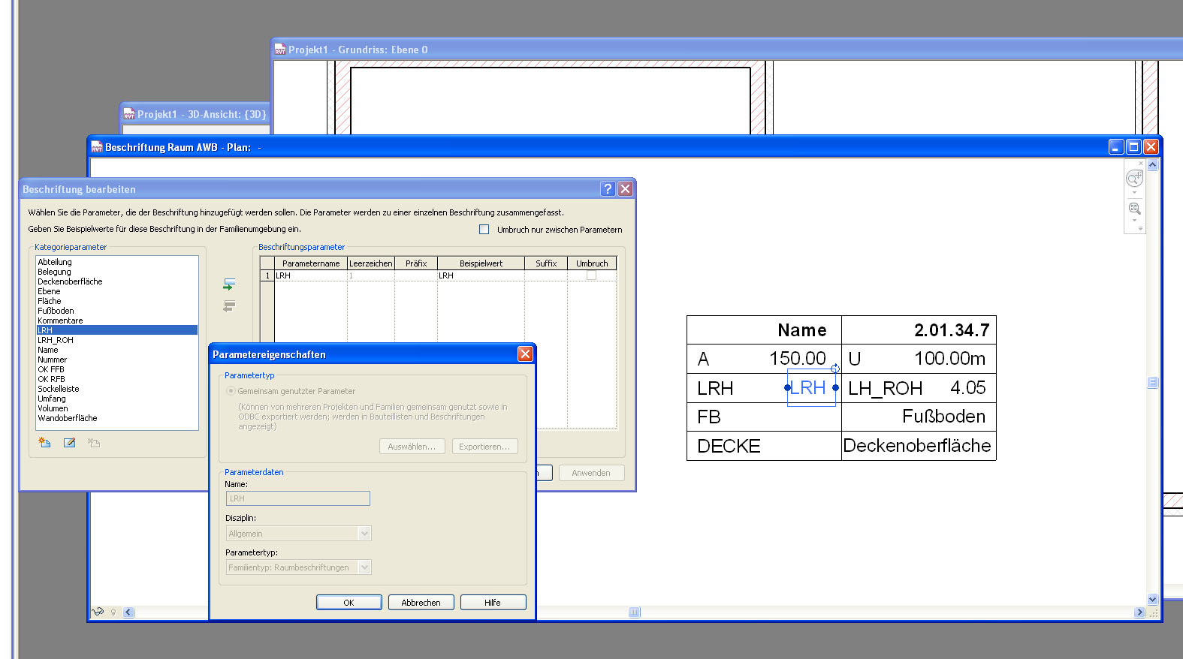The width and height of the screenshot is (1183, 659).
Task: Open the Parametertyp Familientyp dropdown
Action: [x=365, y=567]
